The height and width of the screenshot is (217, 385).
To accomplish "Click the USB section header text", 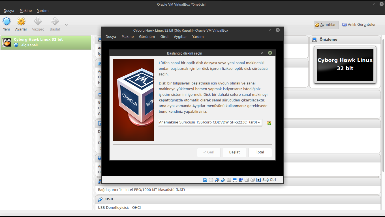I will click(109, 199).
